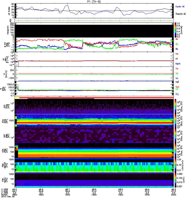Click the Keogram counts color bar
188x200 pixels.
pos(175,30)
